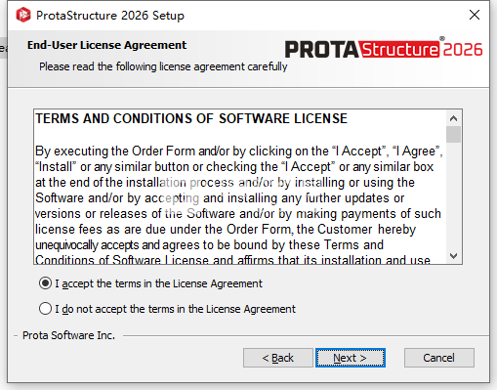Click the PROTA Structure 2026 logo
The height and width of the screenshot is (390, 497).
(x=384, y=49)
